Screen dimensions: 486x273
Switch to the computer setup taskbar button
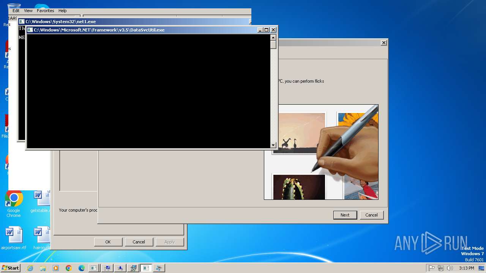(133, 268)
